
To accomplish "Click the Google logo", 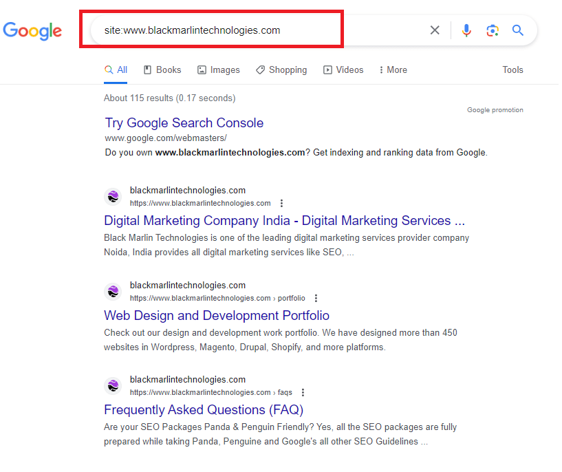I will pos(32,31).
